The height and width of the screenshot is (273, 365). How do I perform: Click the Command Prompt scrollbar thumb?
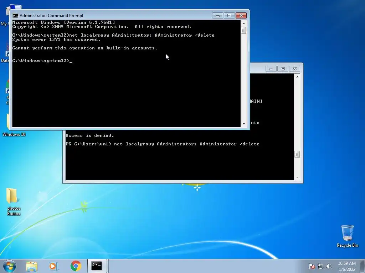[x=244, y=30]
